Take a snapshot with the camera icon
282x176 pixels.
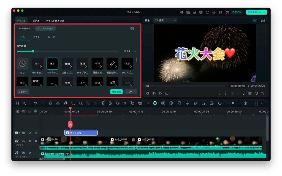[x=250, y=93]
